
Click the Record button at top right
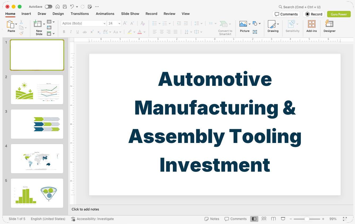point(314,14)
